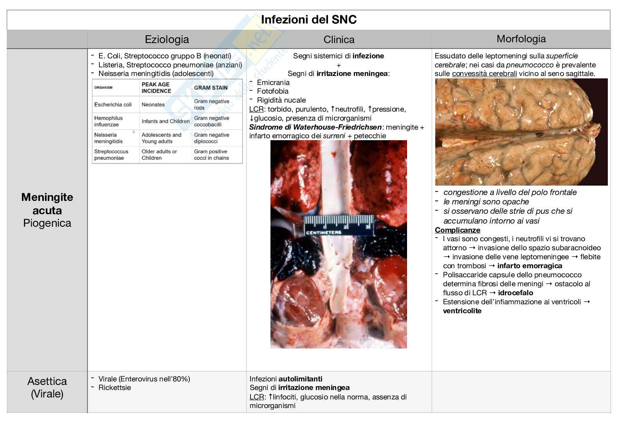Click the 'PEAK AGE INCIDENCE' table header

coord(156,88)
